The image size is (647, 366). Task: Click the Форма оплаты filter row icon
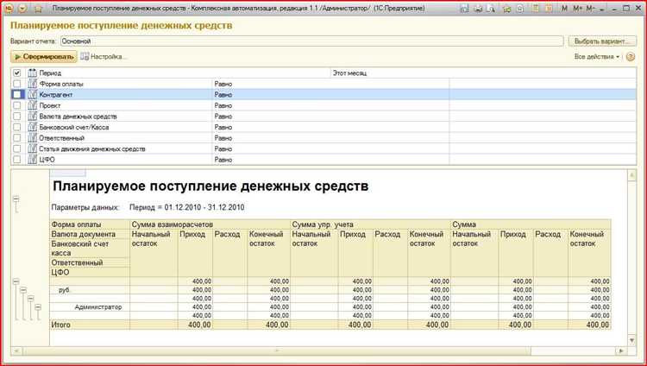click(x=32, y=84)
